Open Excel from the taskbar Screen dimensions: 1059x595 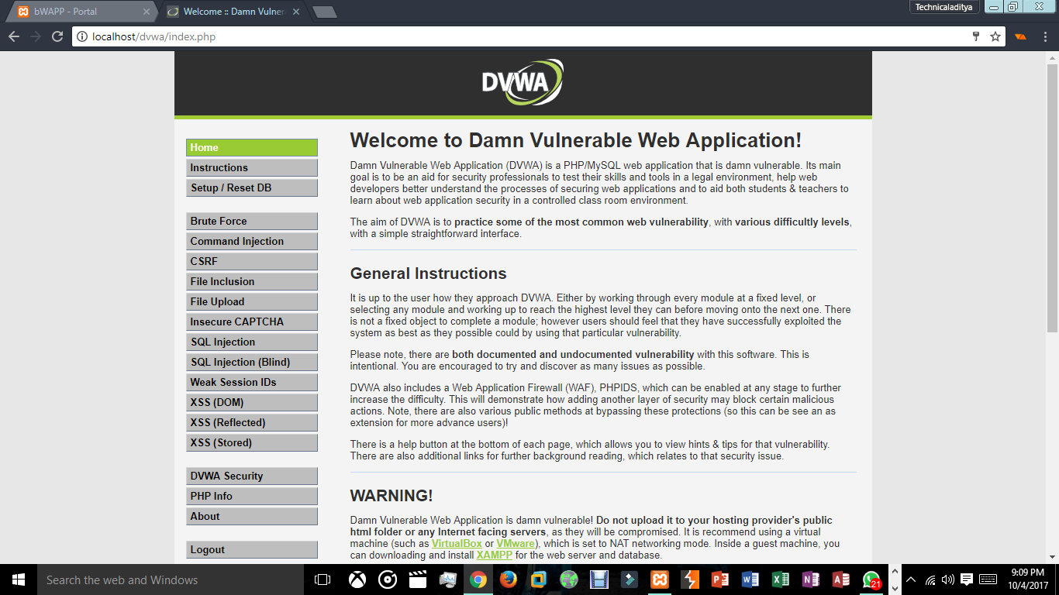(x=781, y=580)
